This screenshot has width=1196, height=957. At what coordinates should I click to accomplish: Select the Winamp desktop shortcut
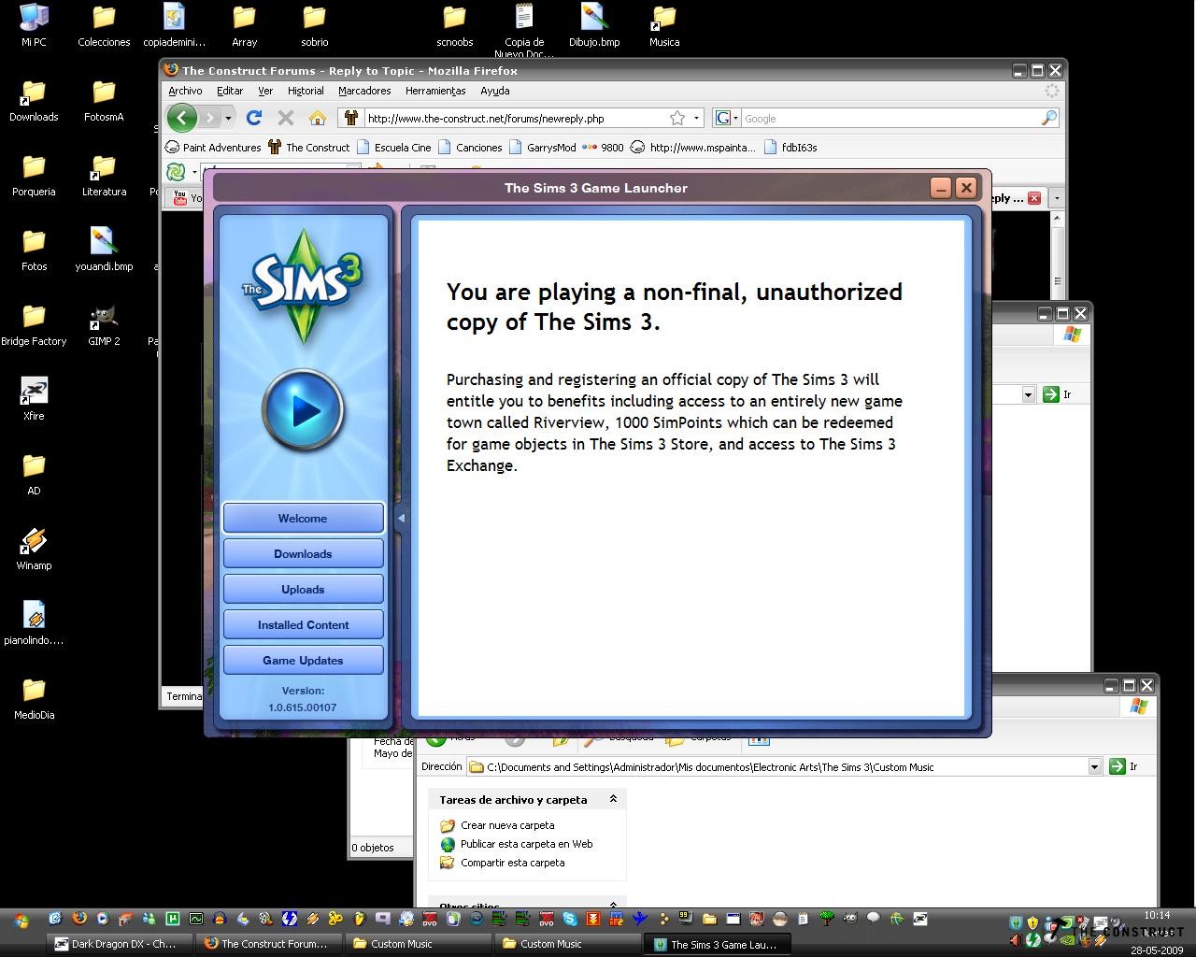(x=34, y=549)
